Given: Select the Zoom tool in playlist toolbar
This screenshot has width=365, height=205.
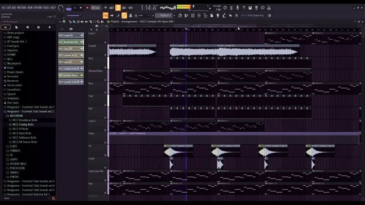Looking at the screenshot, I should pos(98,22).
